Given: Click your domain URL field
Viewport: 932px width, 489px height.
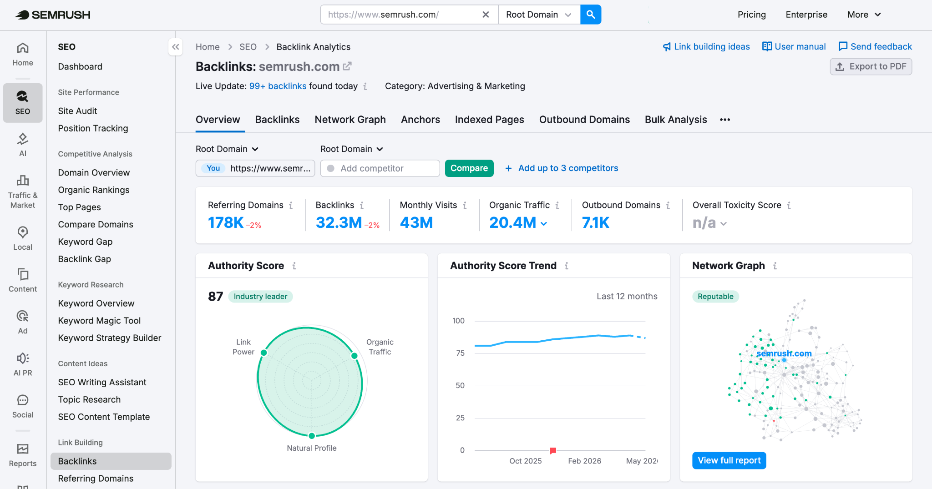Looking at the screenshot, I should point(255,168).
